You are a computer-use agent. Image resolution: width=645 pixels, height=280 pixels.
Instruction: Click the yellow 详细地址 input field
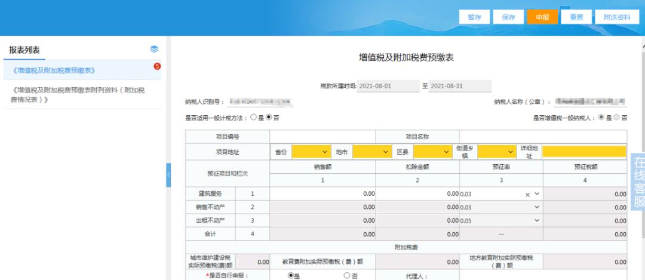[584, 152]
